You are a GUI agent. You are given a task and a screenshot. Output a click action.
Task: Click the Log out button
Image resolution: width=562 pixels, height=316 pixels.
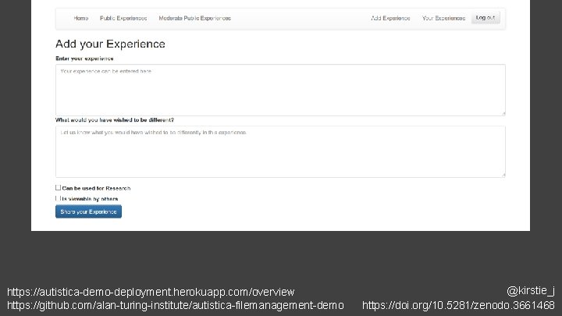(x=486, y=17)
